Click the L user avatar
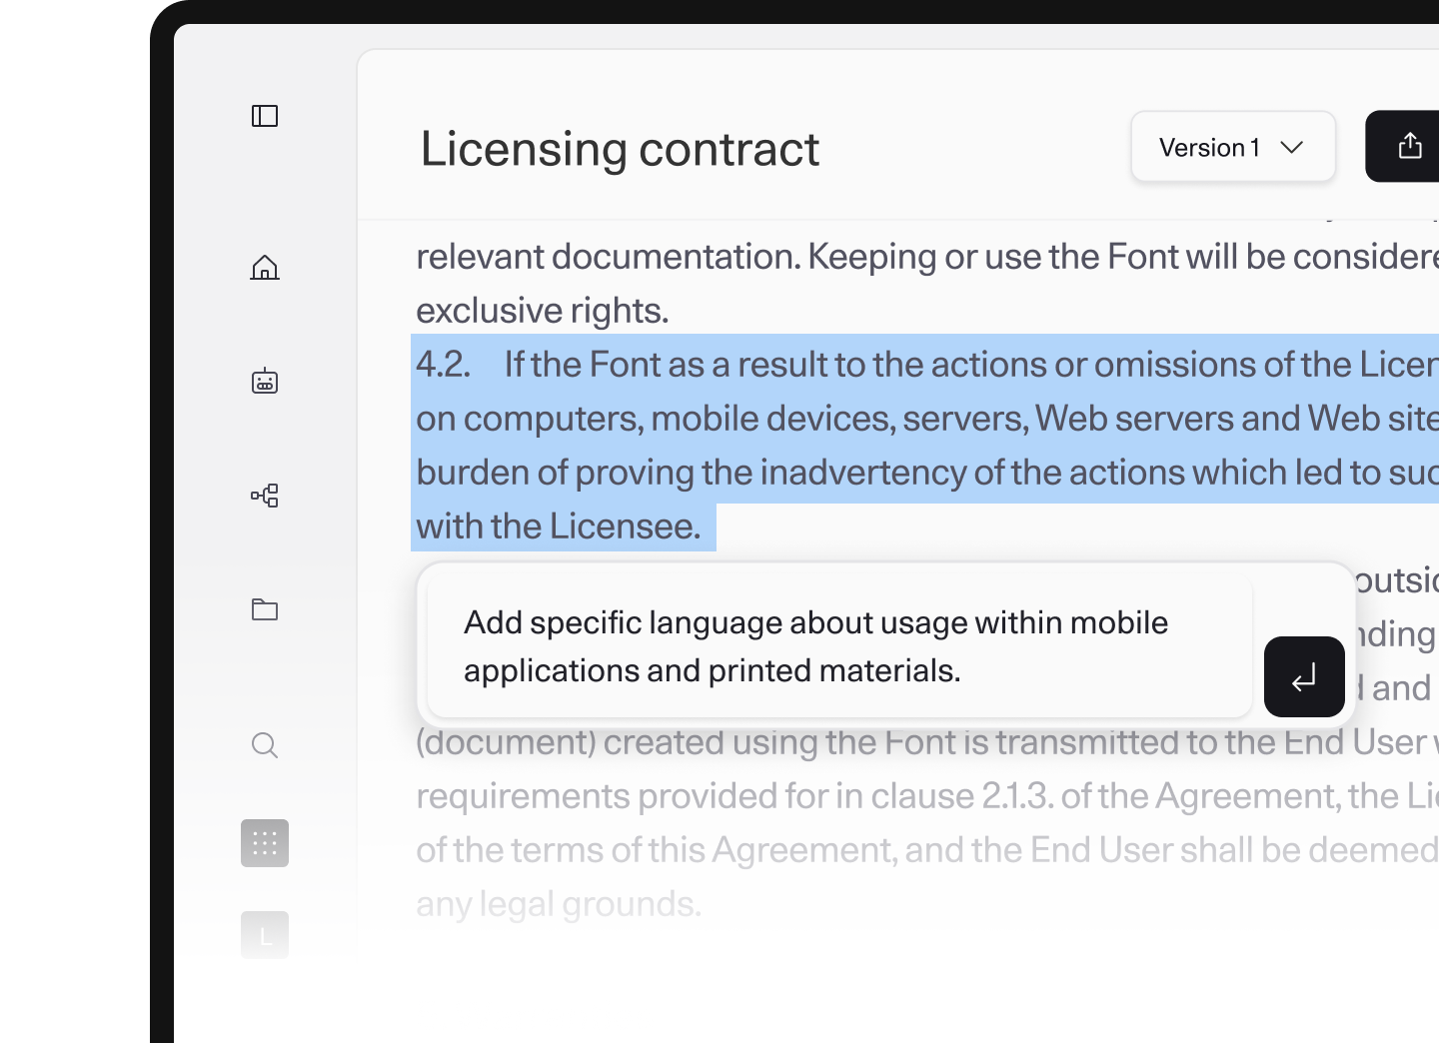1439x1043 pixels. (x=265, y=935)
